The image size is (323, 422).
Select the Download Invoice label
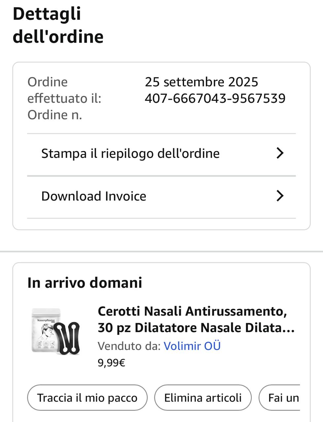pyautogui.click(x=94, y=196)
